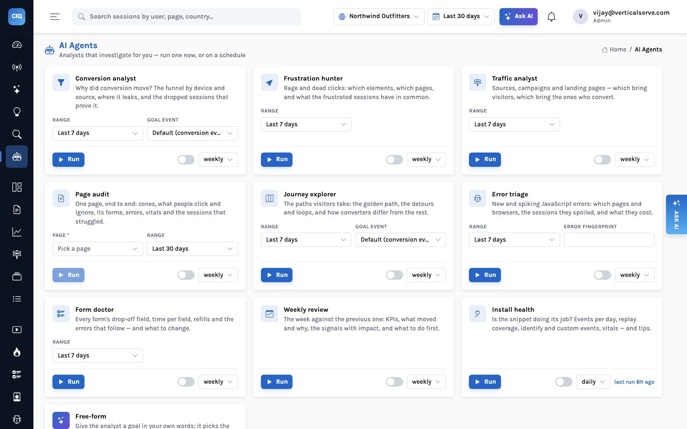Open the heatmap flame icon in sidebar
The image size is (687, 429).
17,352
